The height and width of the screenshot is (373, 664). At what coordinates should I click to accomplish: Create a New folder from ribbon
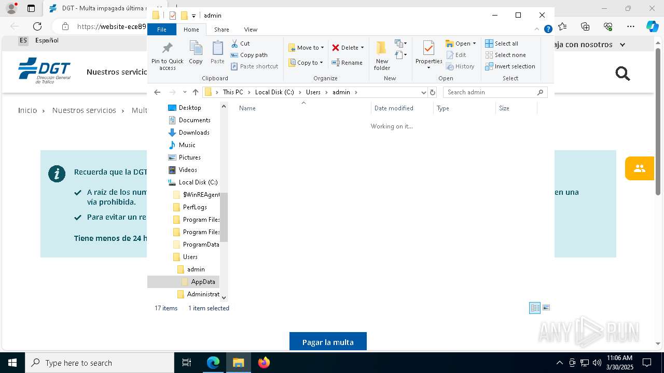point(382,55)
